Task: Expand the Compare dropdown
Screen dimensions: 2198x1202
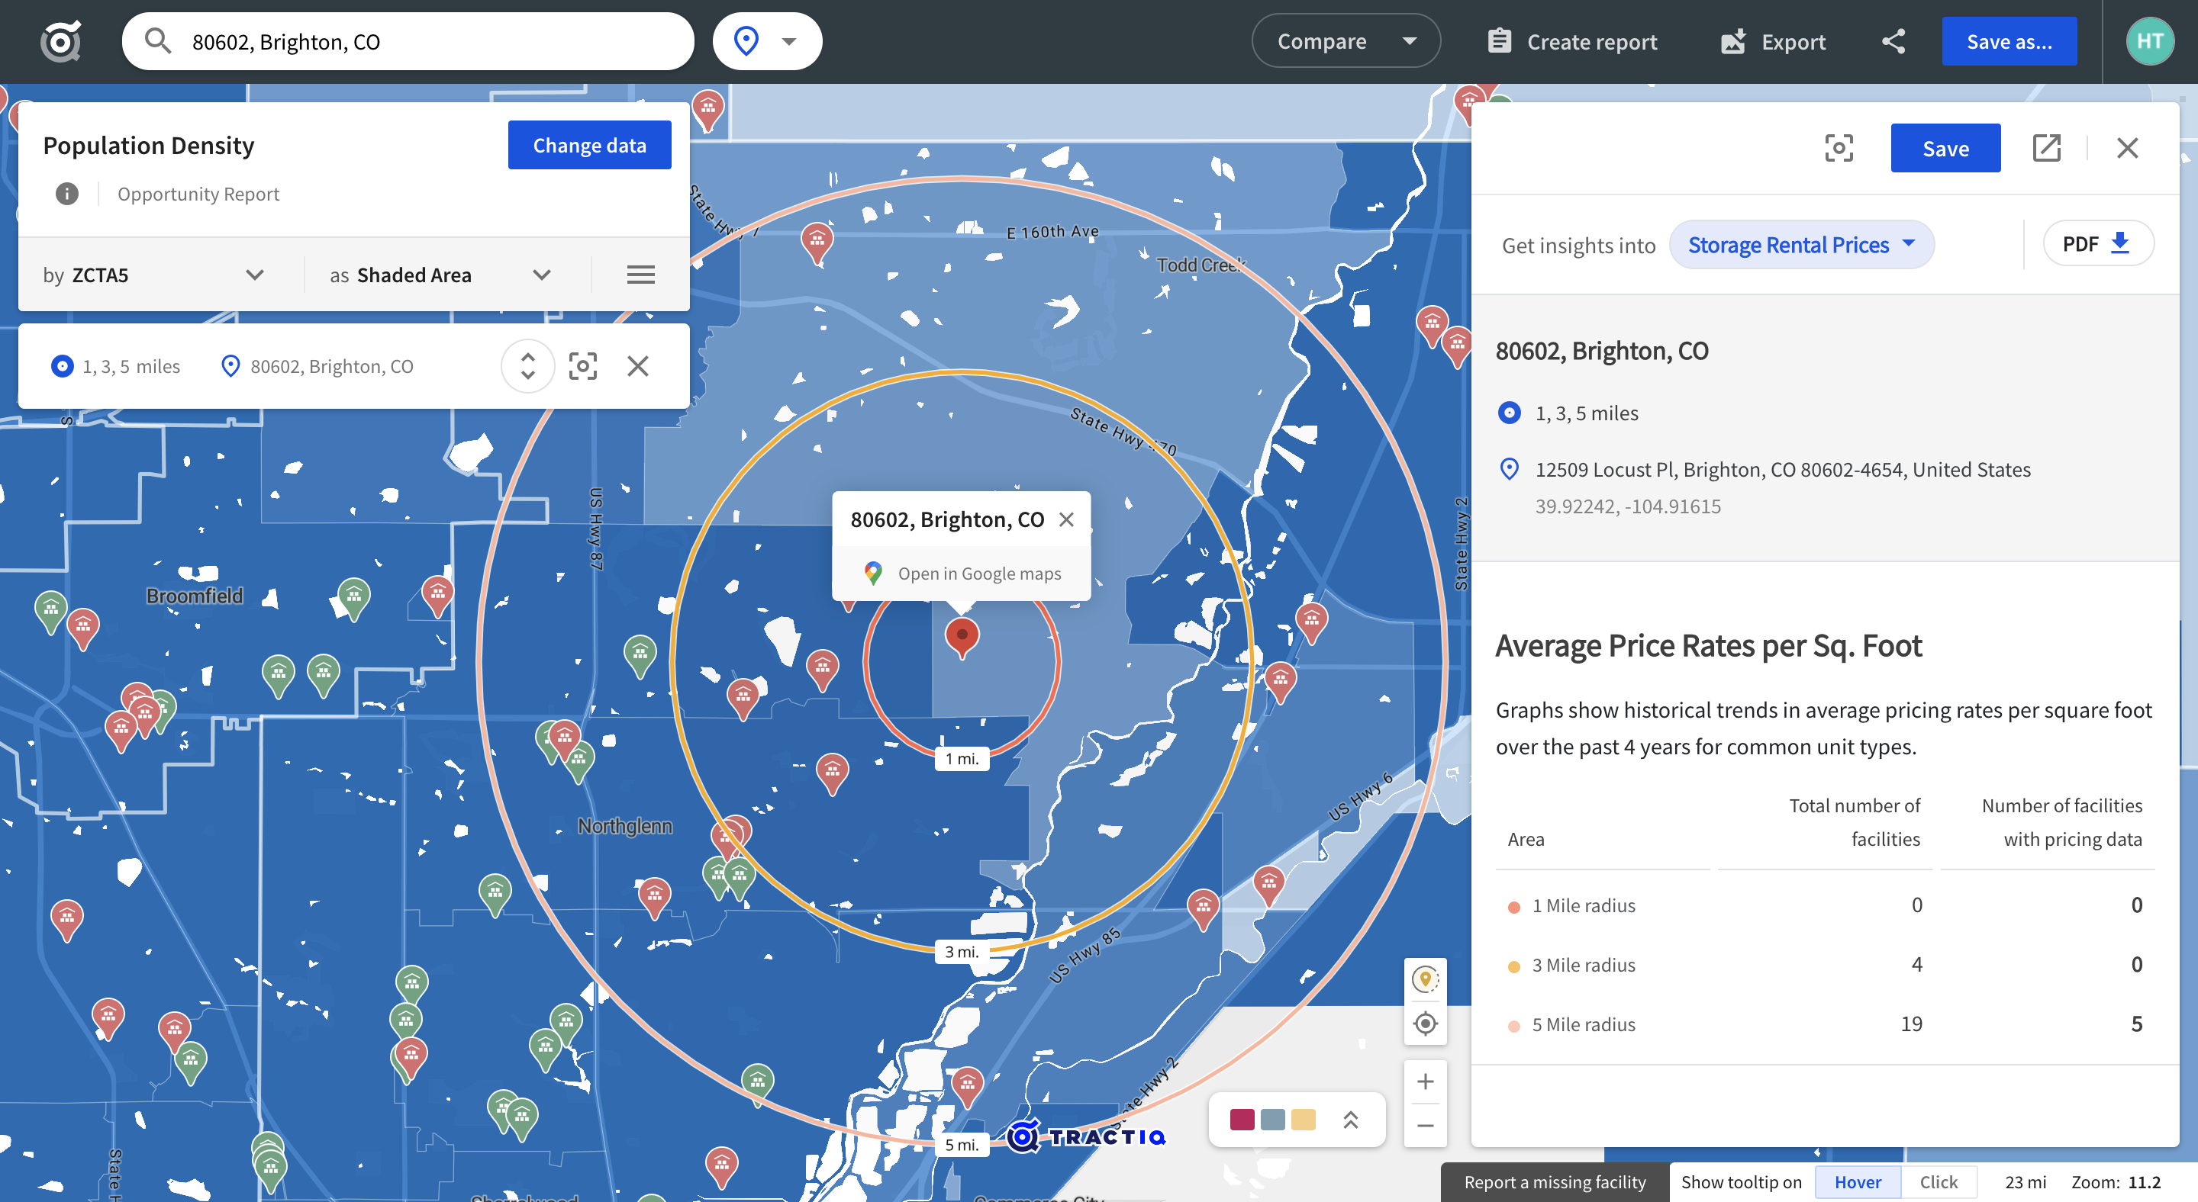Action: [1346, 42]
